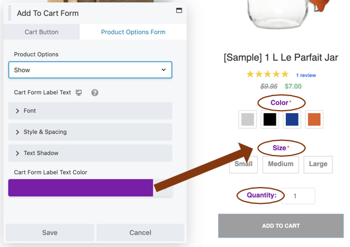This screenshot has height=247, width=350.
Task: Choose the Large size option
Action: tap(318, 164)
